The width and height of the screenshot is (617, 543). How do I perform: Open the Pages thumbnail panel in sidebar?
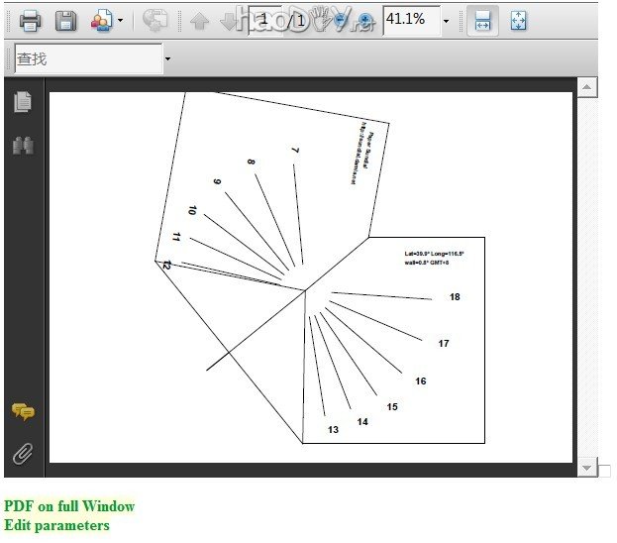click(x=22, y=101)
